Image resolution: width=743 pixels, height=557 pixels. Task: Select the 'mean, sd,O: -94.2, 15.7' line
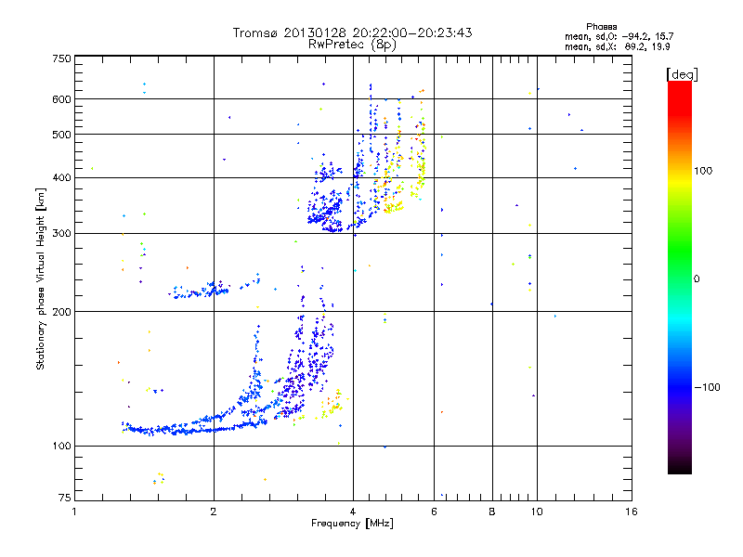click(619, 36)
